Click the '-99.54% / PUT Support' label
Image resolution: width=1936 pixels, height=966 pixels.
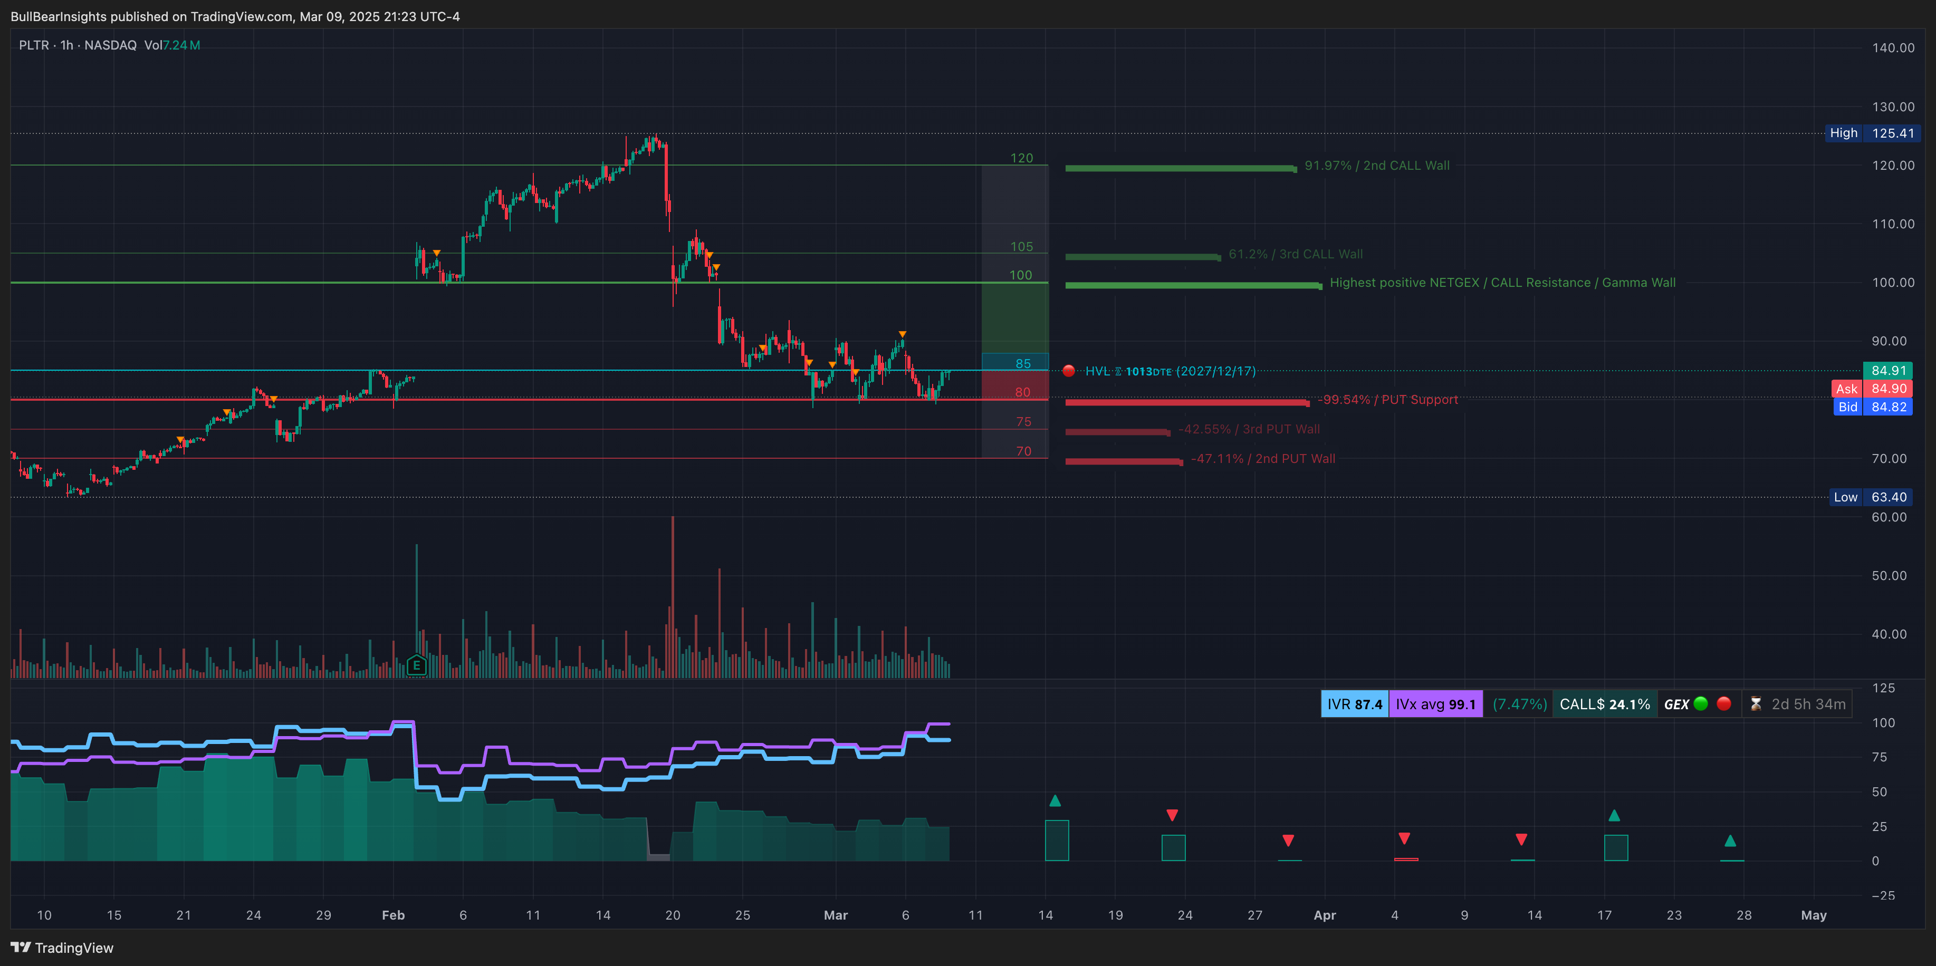pos(1387,400)
